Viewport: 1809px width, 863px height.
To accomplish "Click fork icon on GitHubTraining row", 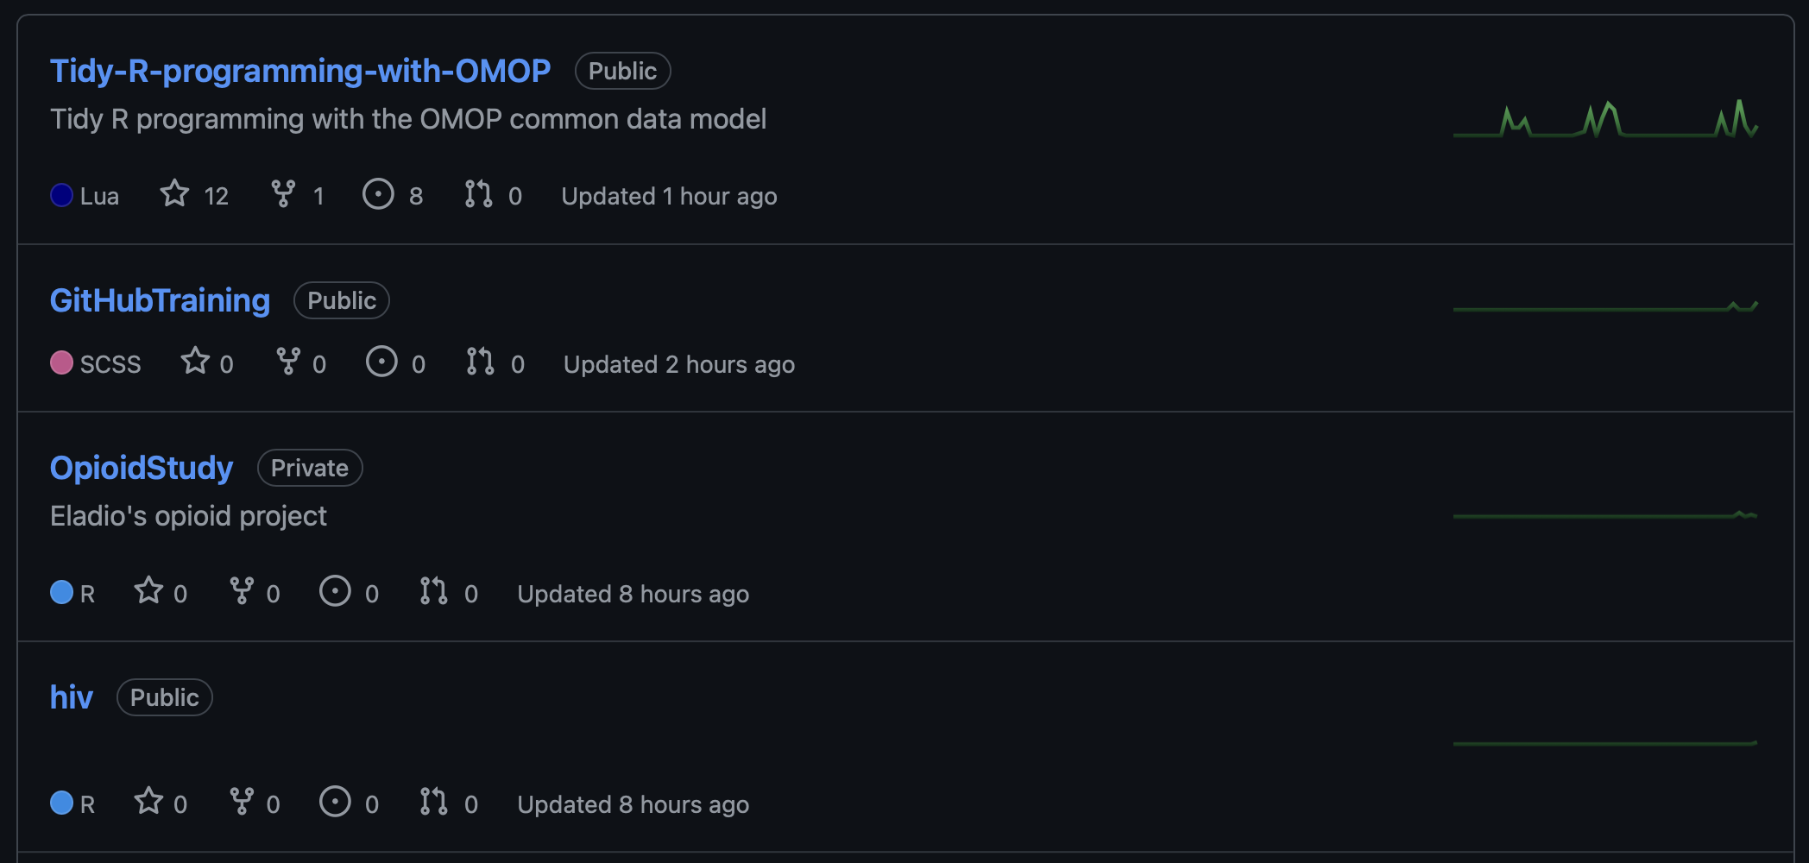I will click(x=288, y=362).
